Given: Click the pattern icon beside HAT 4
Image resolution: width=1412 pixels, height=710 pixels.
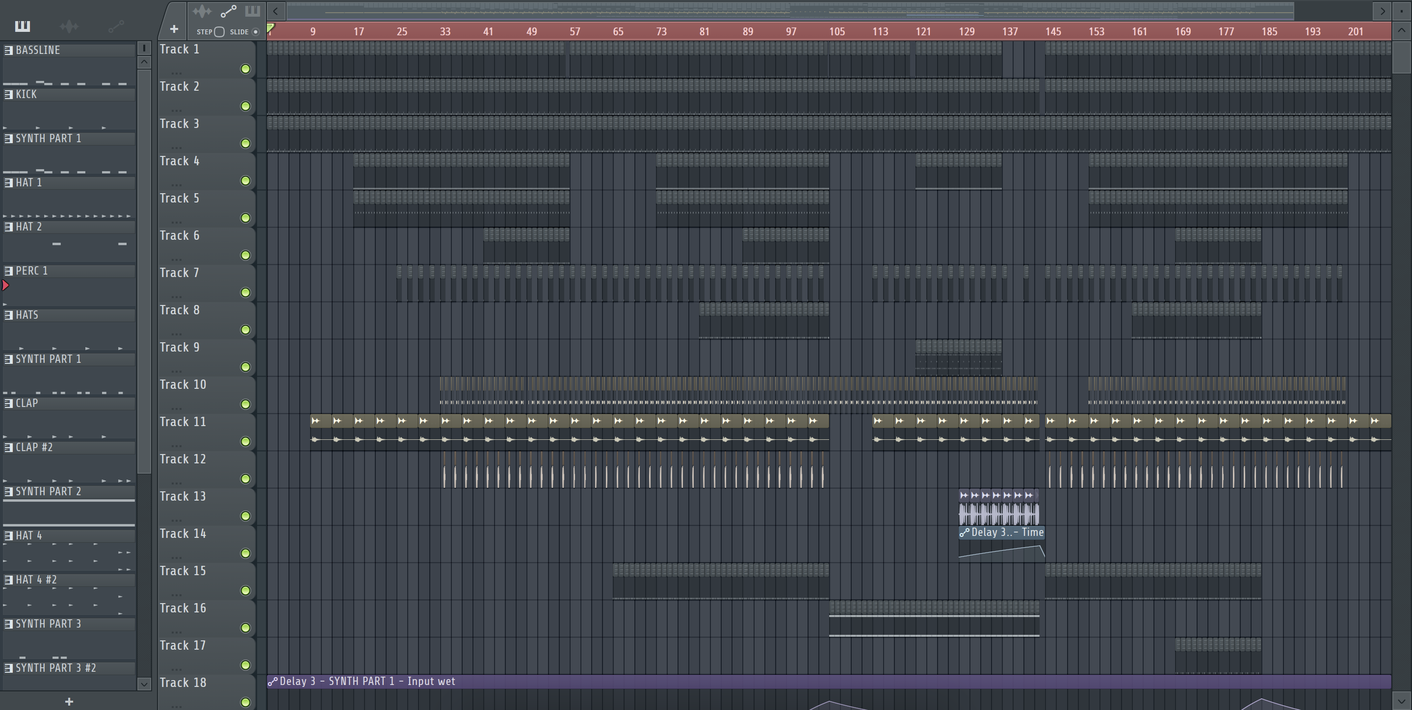Looking at the screenshot, I should click(8, 536).
